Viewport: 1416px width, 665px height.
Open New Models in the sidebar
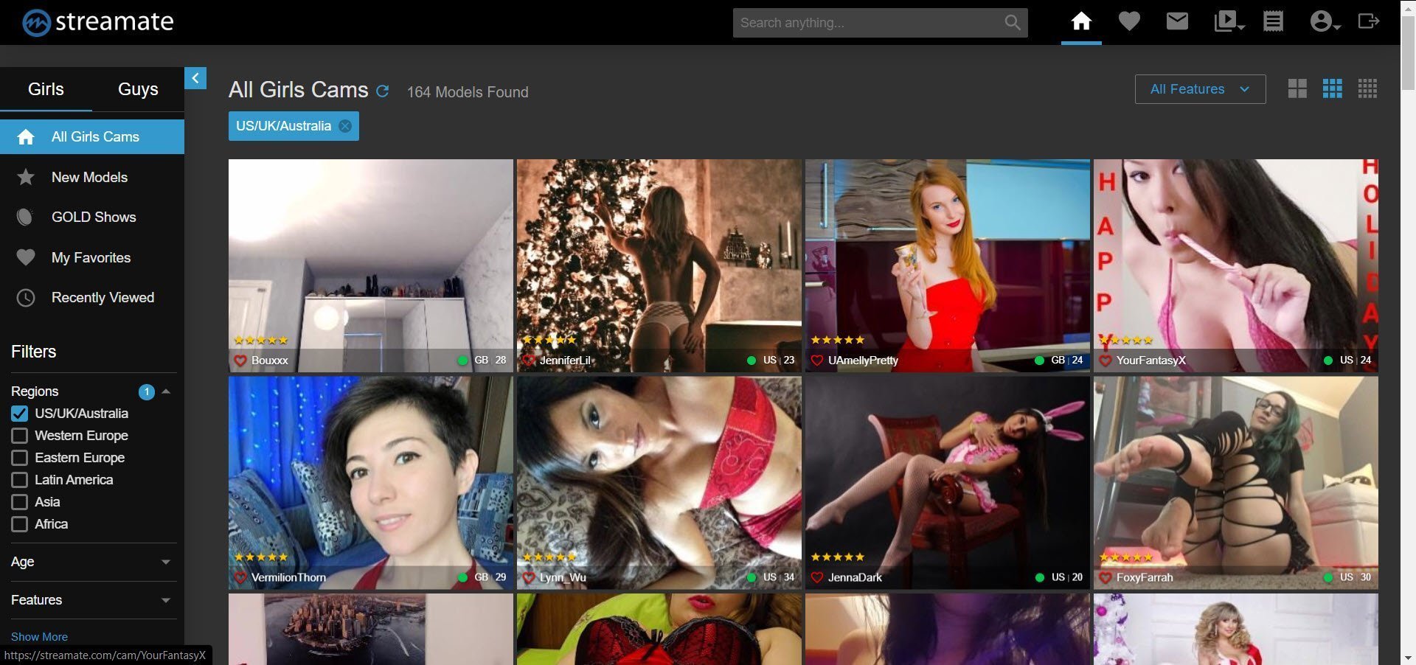89,177
